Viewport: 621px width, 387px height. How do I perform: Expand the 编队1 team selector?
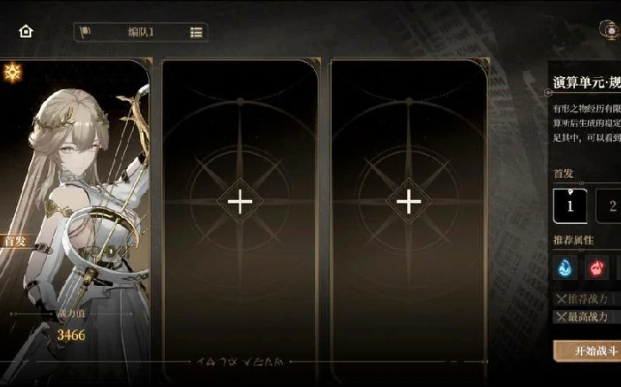click(140, 33)
